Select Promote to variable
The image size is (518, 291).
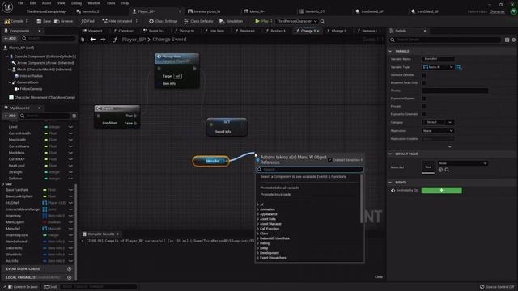click(x=275, y=195)
